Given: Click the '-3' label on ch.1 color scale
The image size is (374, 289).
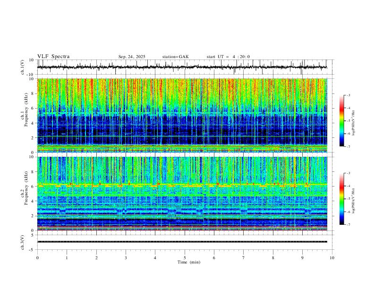Looking at the screenshot, I should (348, 95).
